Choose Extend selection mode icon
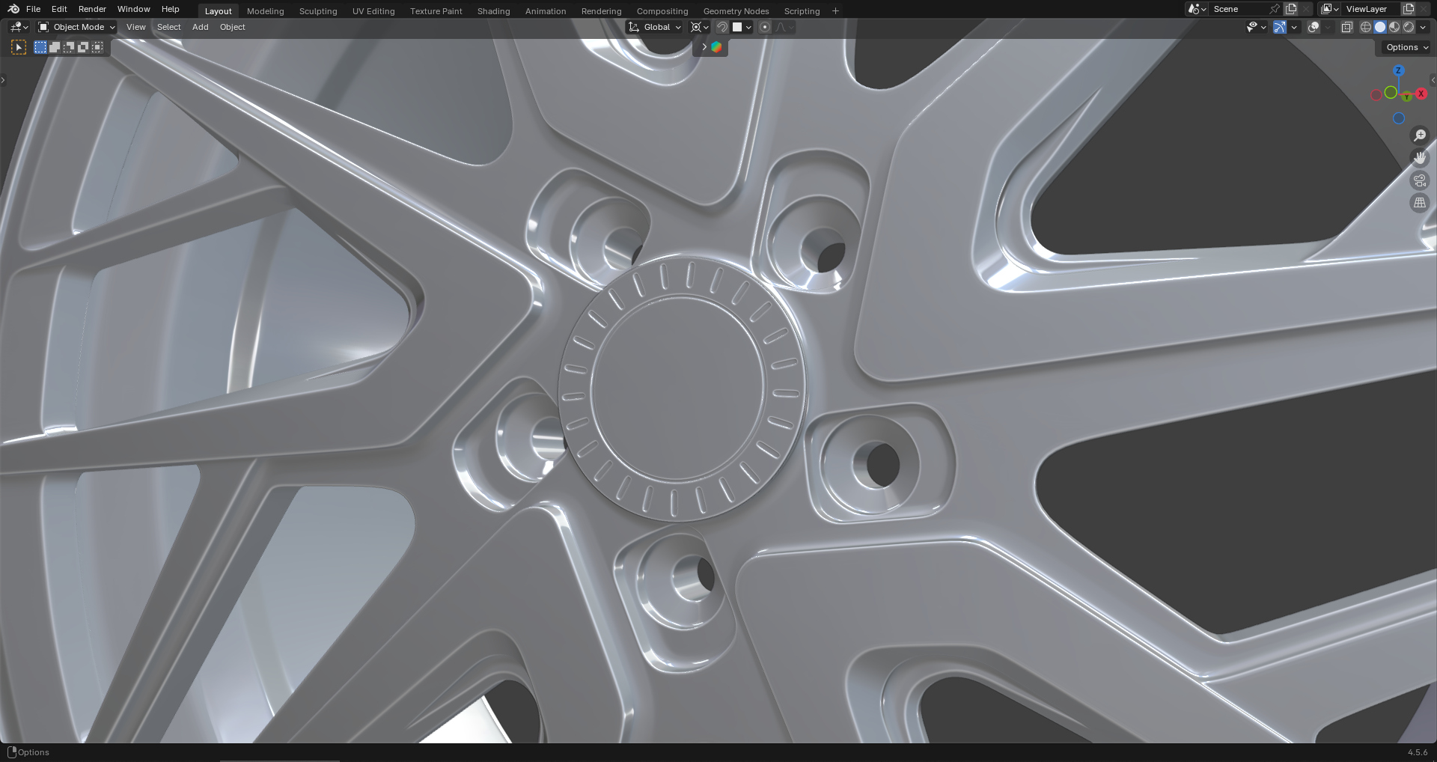1437x762 pixels. (x=55, y=47)
